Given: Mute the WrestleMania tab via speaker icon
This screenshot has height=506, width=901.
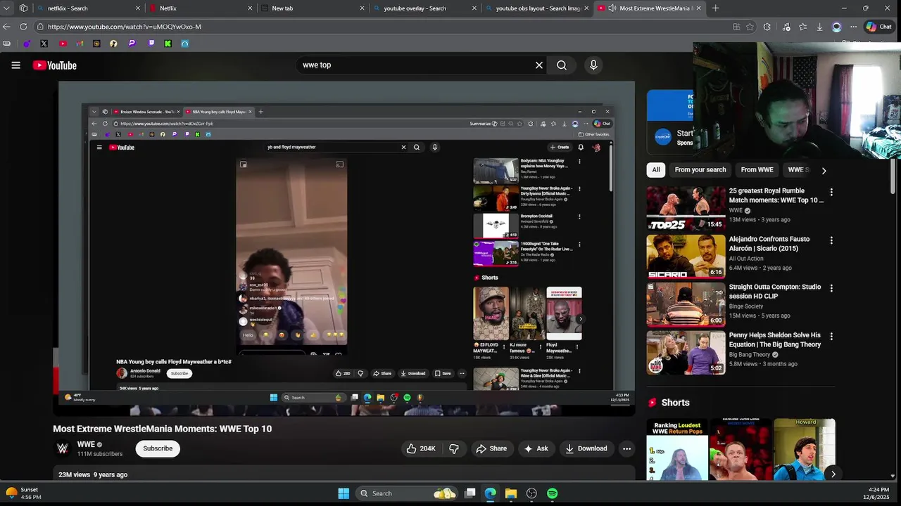Looking at the screenshot, I should pos(612,8).
